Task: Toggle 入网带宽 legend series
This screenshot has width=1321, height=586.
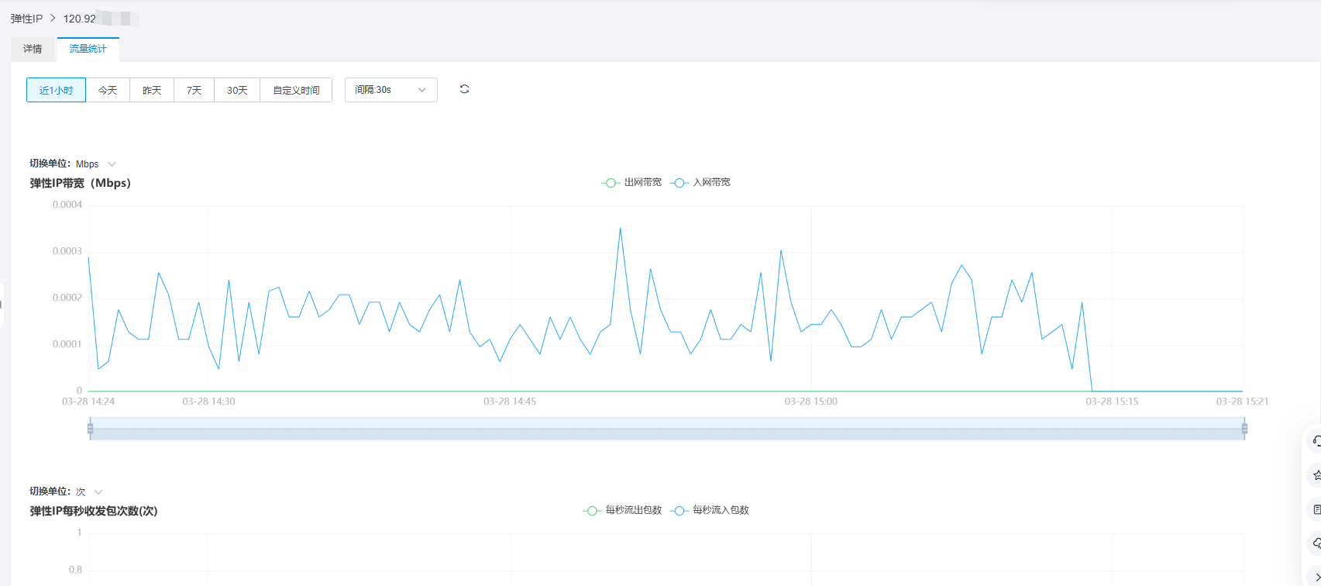Action: click(x=701, y=183)
